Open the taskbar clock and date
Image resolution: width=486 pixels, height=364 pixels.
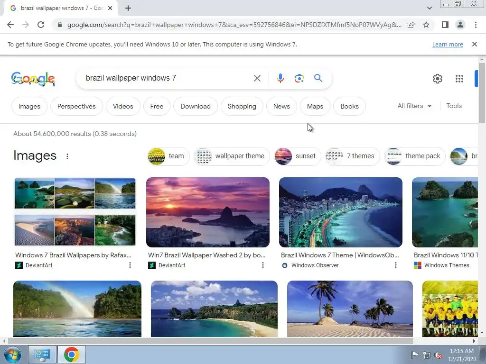click(462, 355)
